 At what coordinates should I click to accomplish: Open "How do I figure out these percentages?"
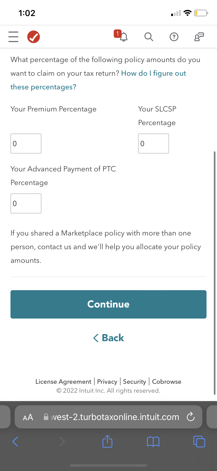tap(153, 73)
